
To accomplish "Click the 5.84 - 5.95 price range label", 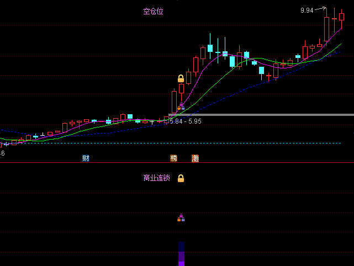I will click(x=186, y=121).
